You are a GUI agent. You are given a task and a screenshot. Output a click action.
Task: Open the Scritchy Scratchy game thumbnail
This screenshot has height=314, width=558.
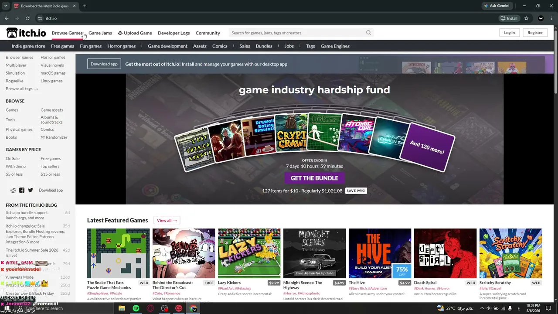510,253
